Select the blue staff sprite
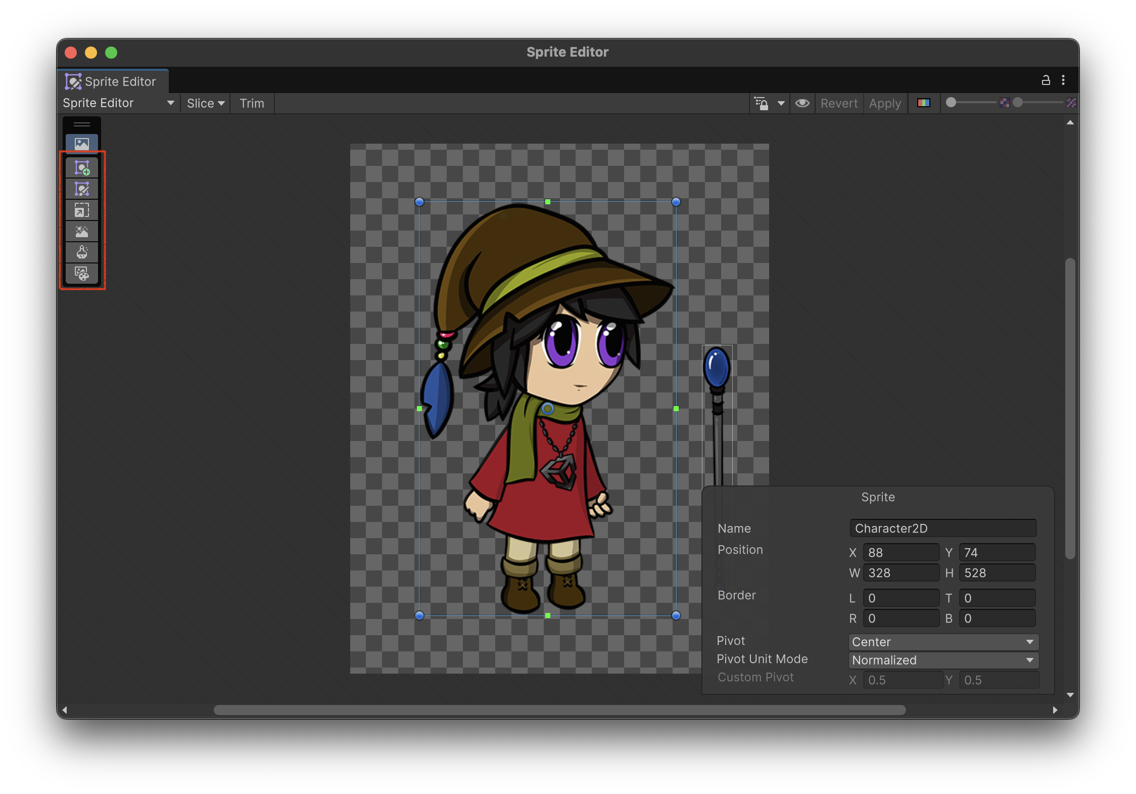The height and width of the screenshot is (794, 1136). pos(717,415)
